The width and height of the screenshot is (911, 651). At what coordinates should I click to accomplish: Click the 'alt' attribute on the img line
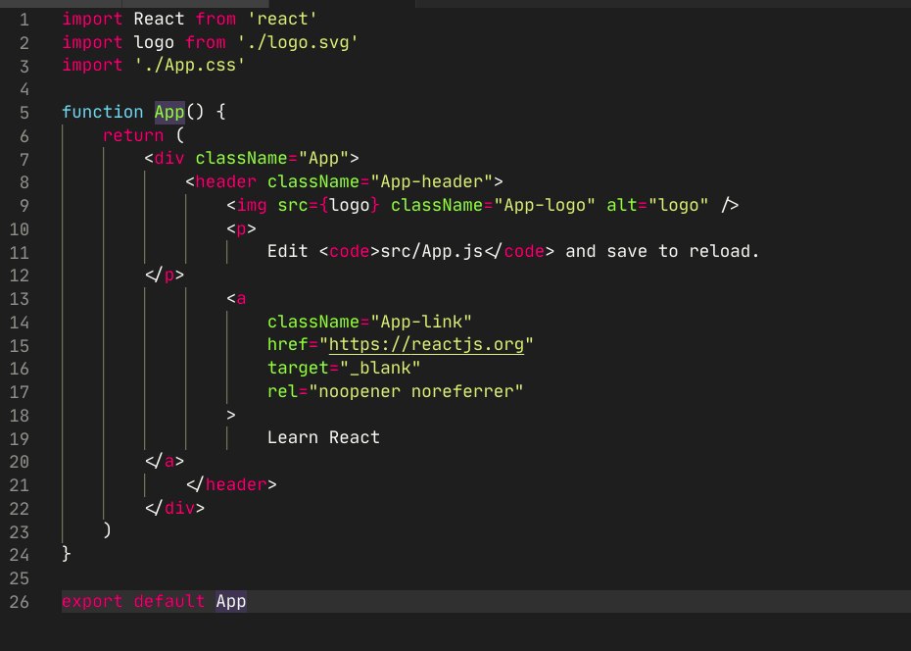(622, 205)
